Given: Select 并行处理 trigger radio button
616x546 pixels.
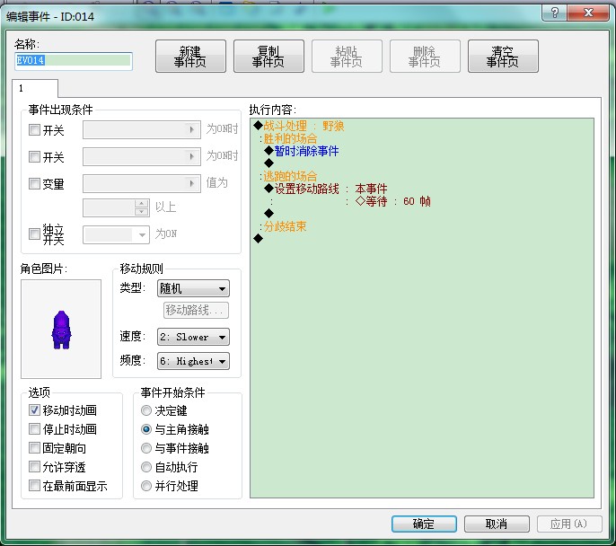Looking at the screenshot, I should 146,486.
